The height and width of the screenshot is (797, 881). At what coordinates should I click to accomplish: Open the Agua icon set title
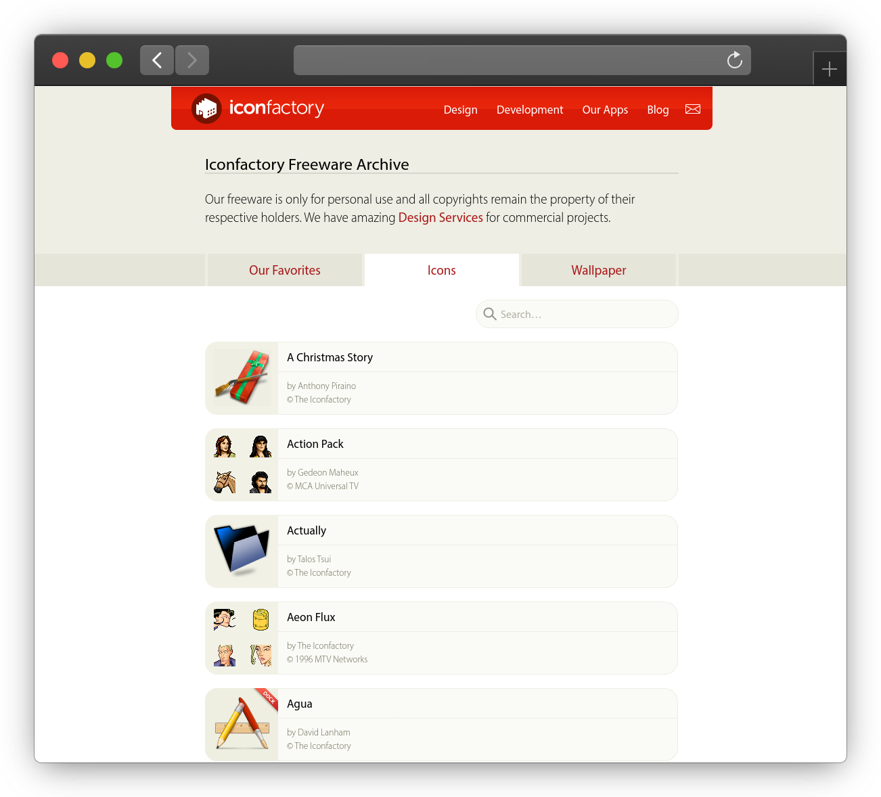point(300,704)
